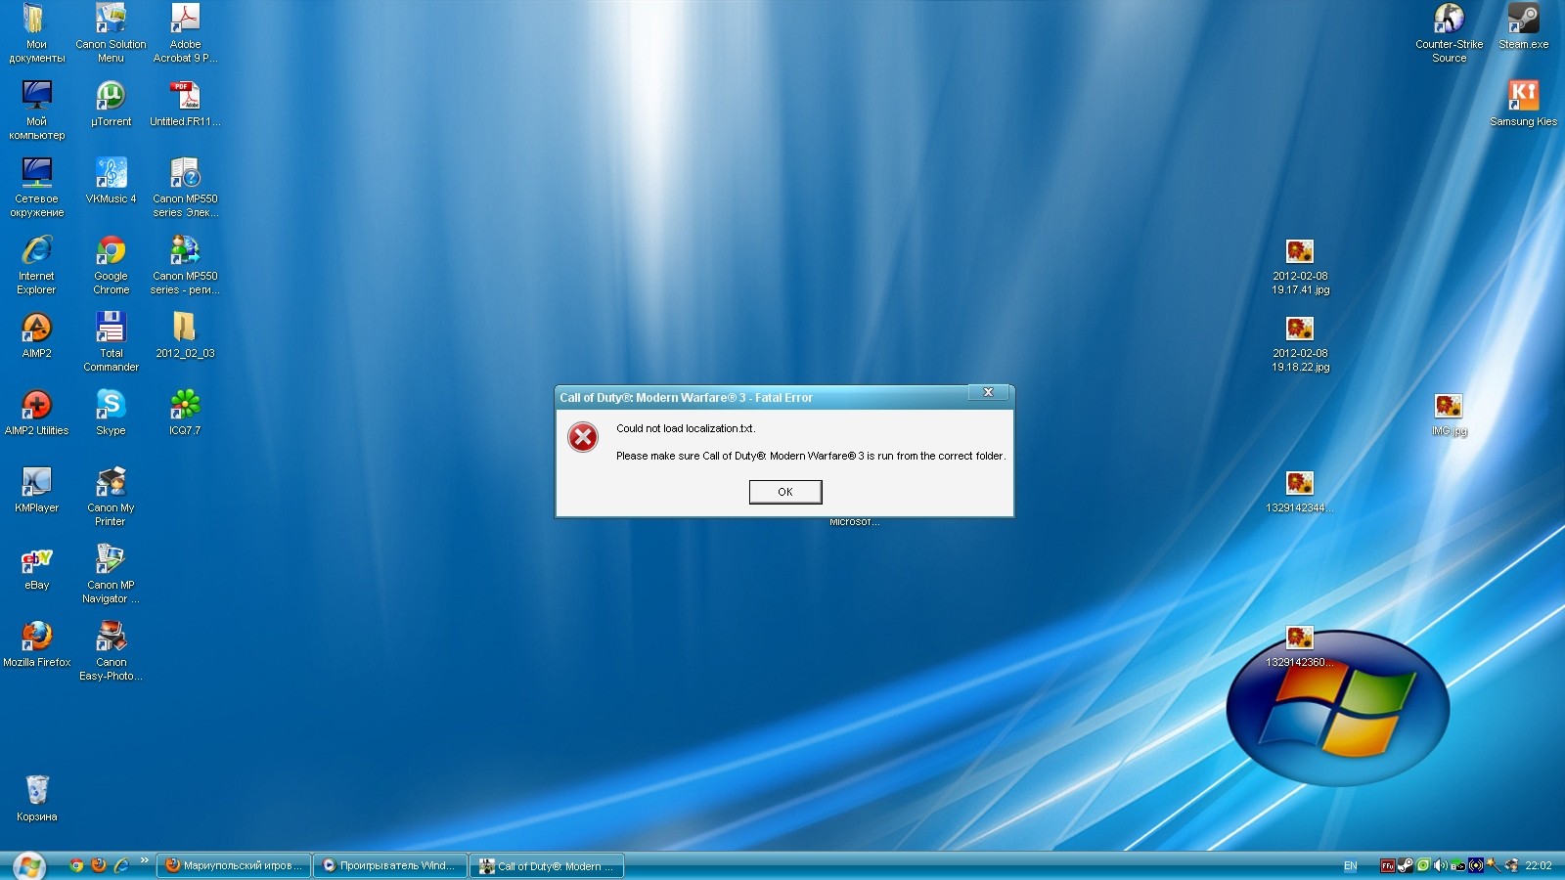Select image file 2012-02-08 19.18.22.jpg
Image resolution: width=1565 pixels, height=880 pixels.
[1300, 342]
